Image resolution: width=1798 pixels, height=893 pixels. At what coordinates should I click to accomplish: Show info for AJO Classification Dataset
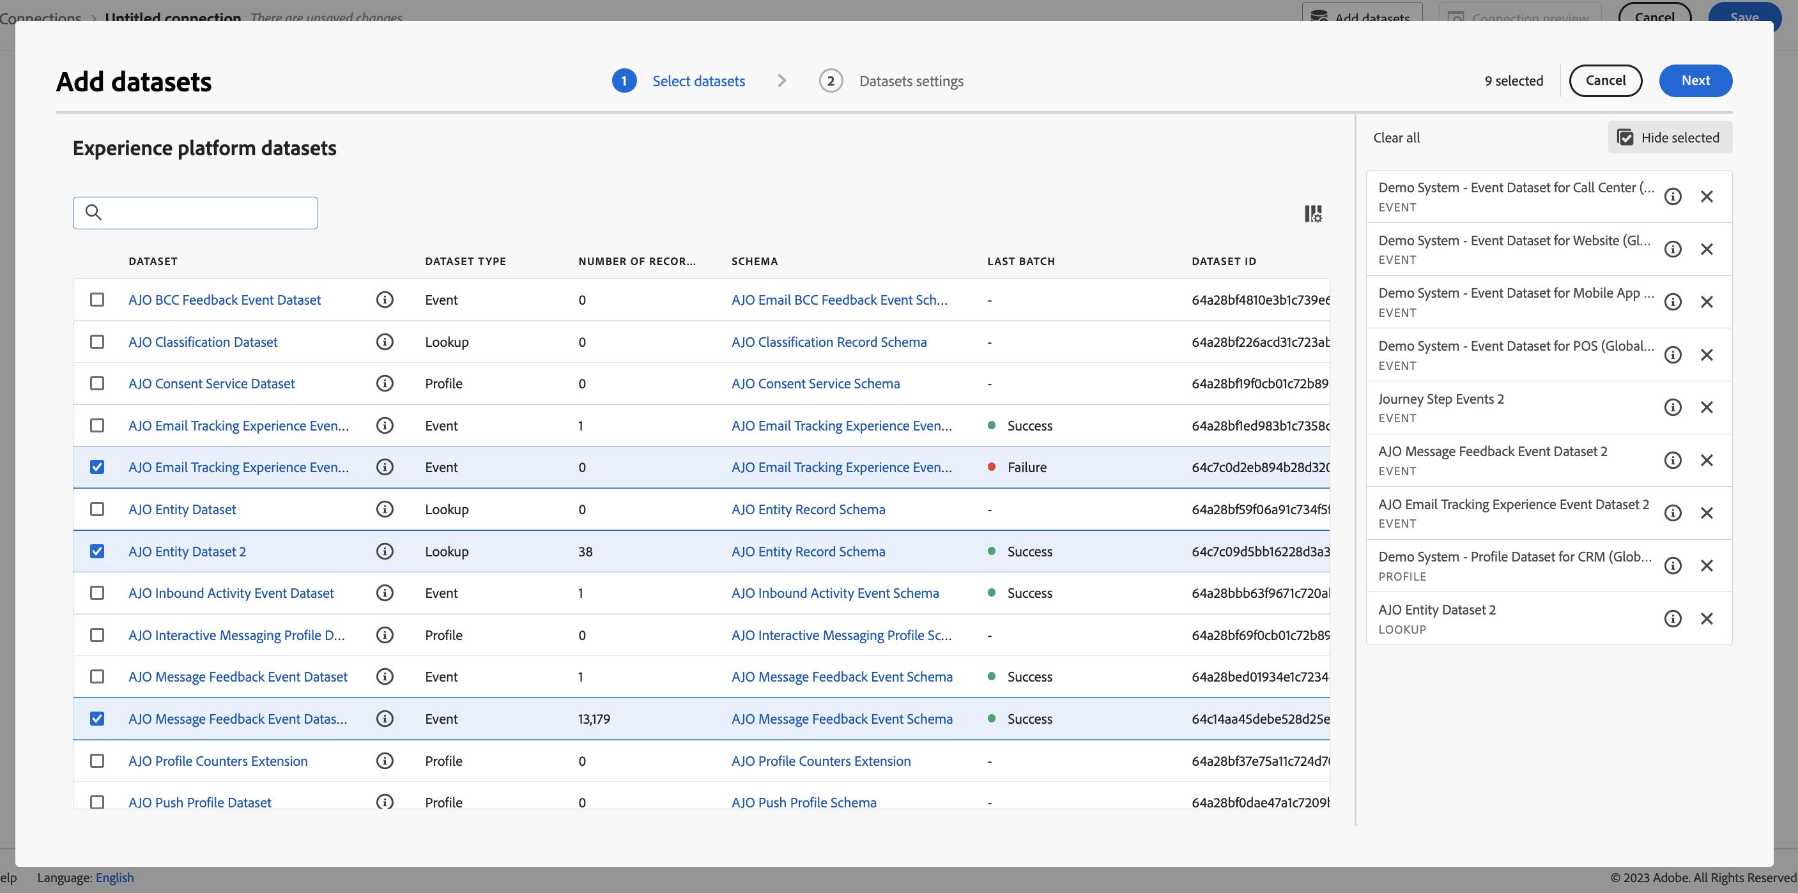[385, 342]
